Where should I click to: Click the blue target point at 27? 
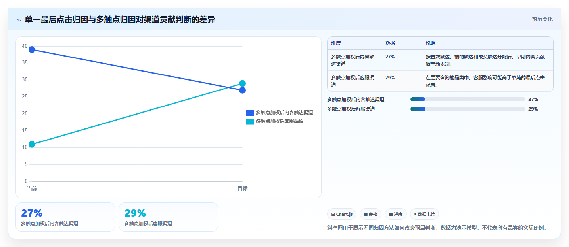point(242,90)
